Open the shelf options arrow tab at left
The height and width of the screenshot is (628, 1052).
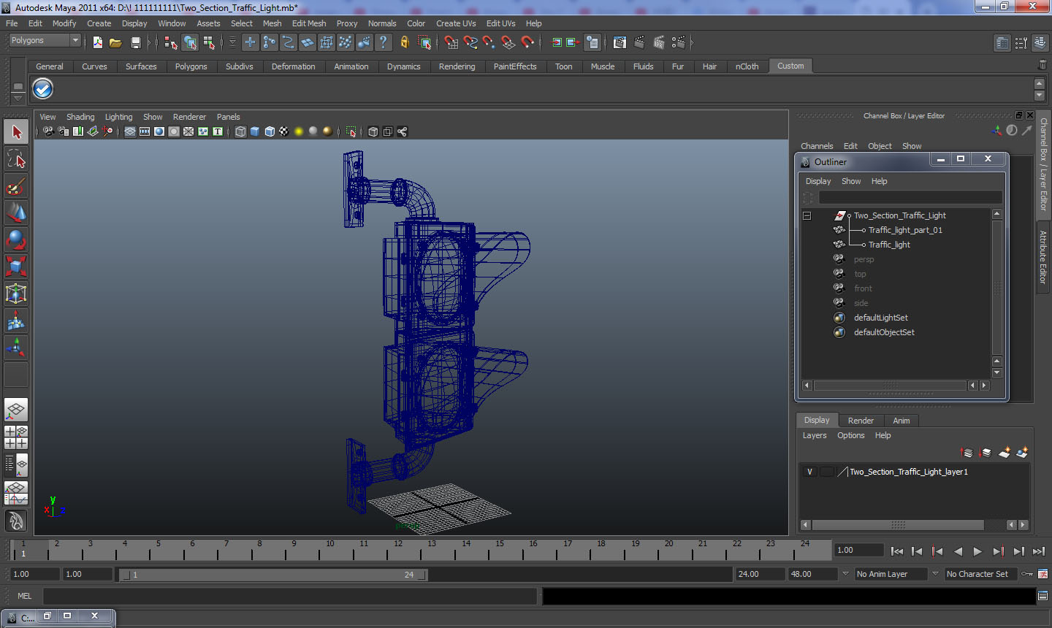coord(18,97)
